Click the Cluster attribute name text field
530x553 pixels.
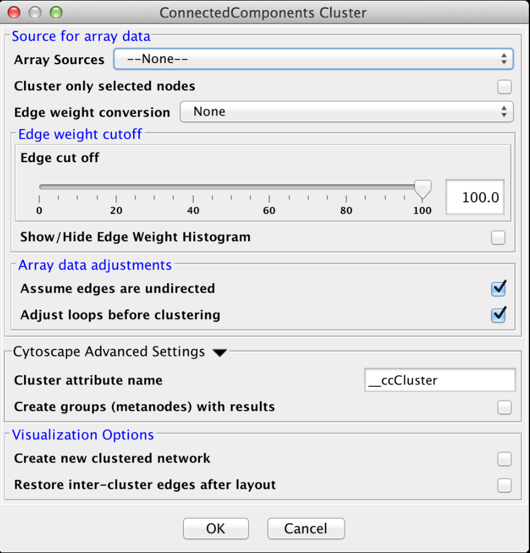(x=439, y=380)
